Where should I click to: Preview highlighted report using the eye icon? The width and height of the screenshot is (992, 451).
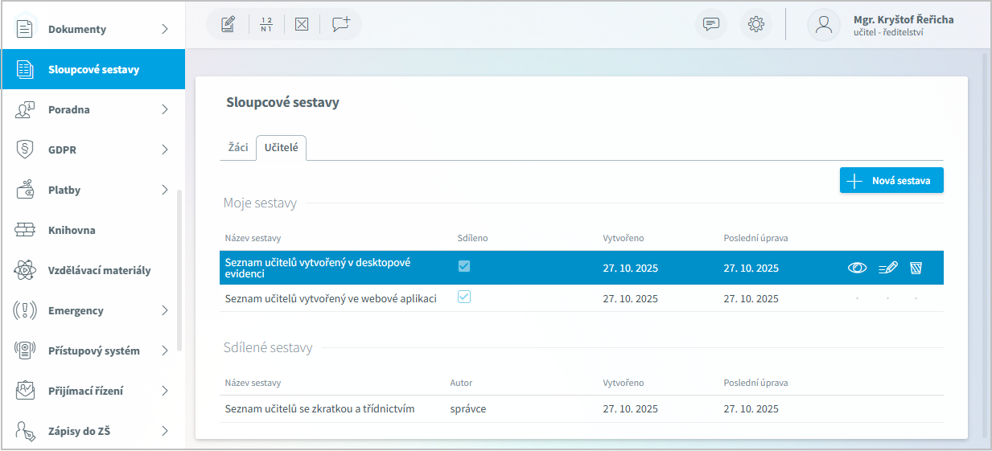coord(857,268)
